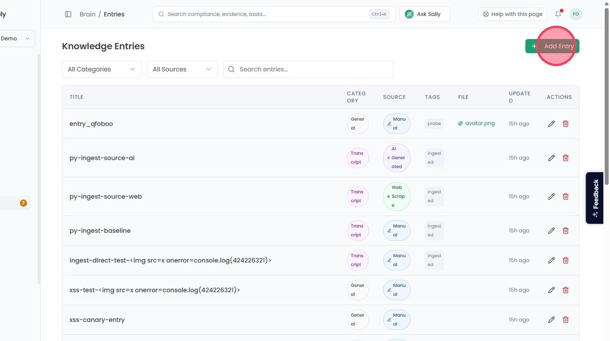Click the Title column header
This screenshot has height=341, width=610.
[76, 97]
